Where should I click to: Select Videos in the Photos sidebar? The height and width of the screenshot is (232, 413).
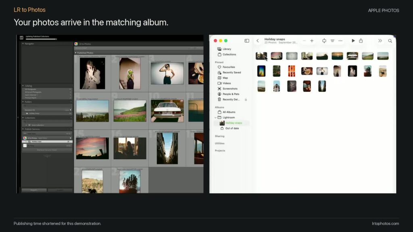224,83
